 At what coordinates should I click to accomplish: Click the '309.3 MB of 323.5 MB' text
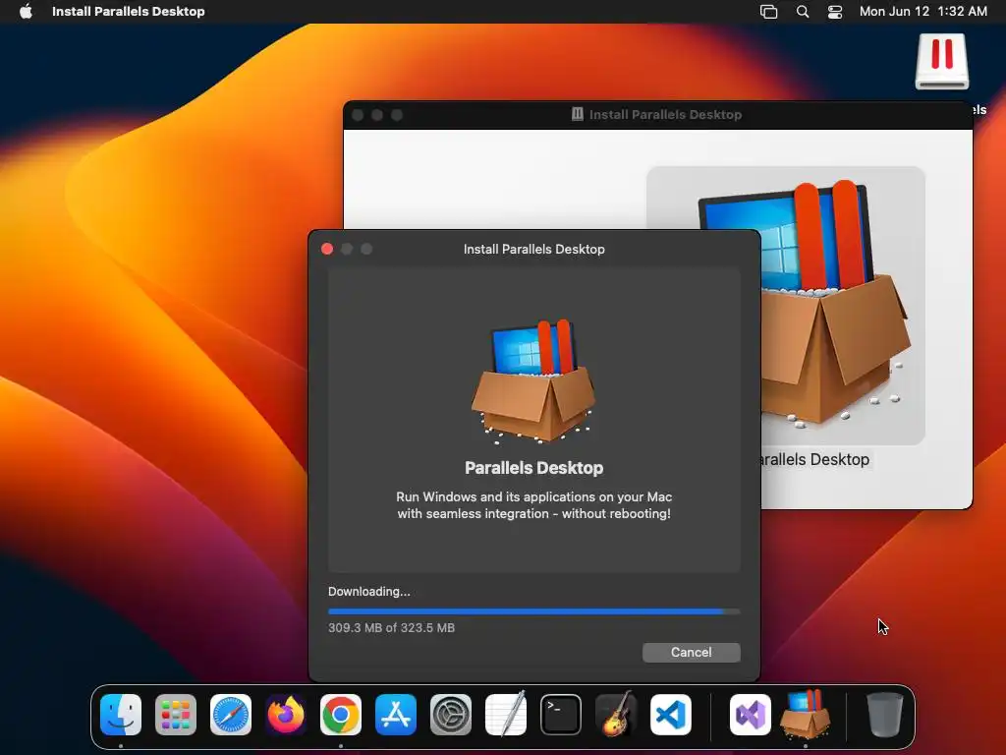[x=391, y=628]
